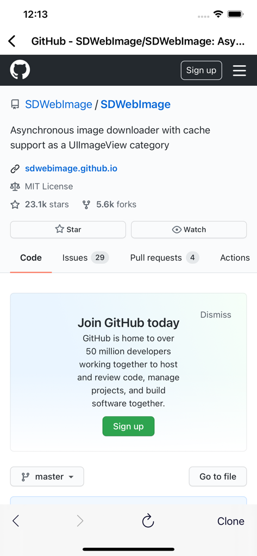Screen dimensions: 257x556
Task: Dismiss the Join GitHub today banner
Action: 216,315
